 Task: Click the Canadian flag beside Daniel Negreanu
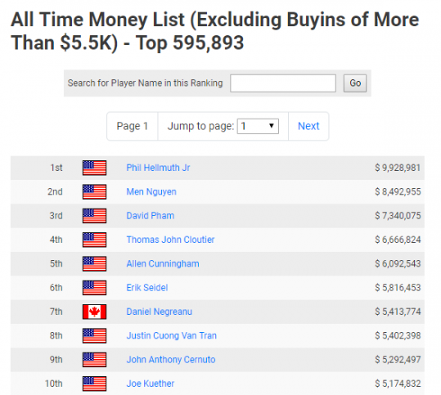[x=95, y=312]
